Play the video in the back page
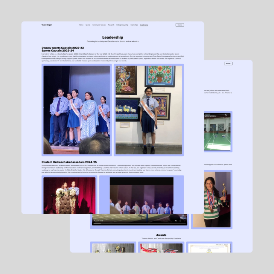Screen dimensions: 274x274 [94, 221]
